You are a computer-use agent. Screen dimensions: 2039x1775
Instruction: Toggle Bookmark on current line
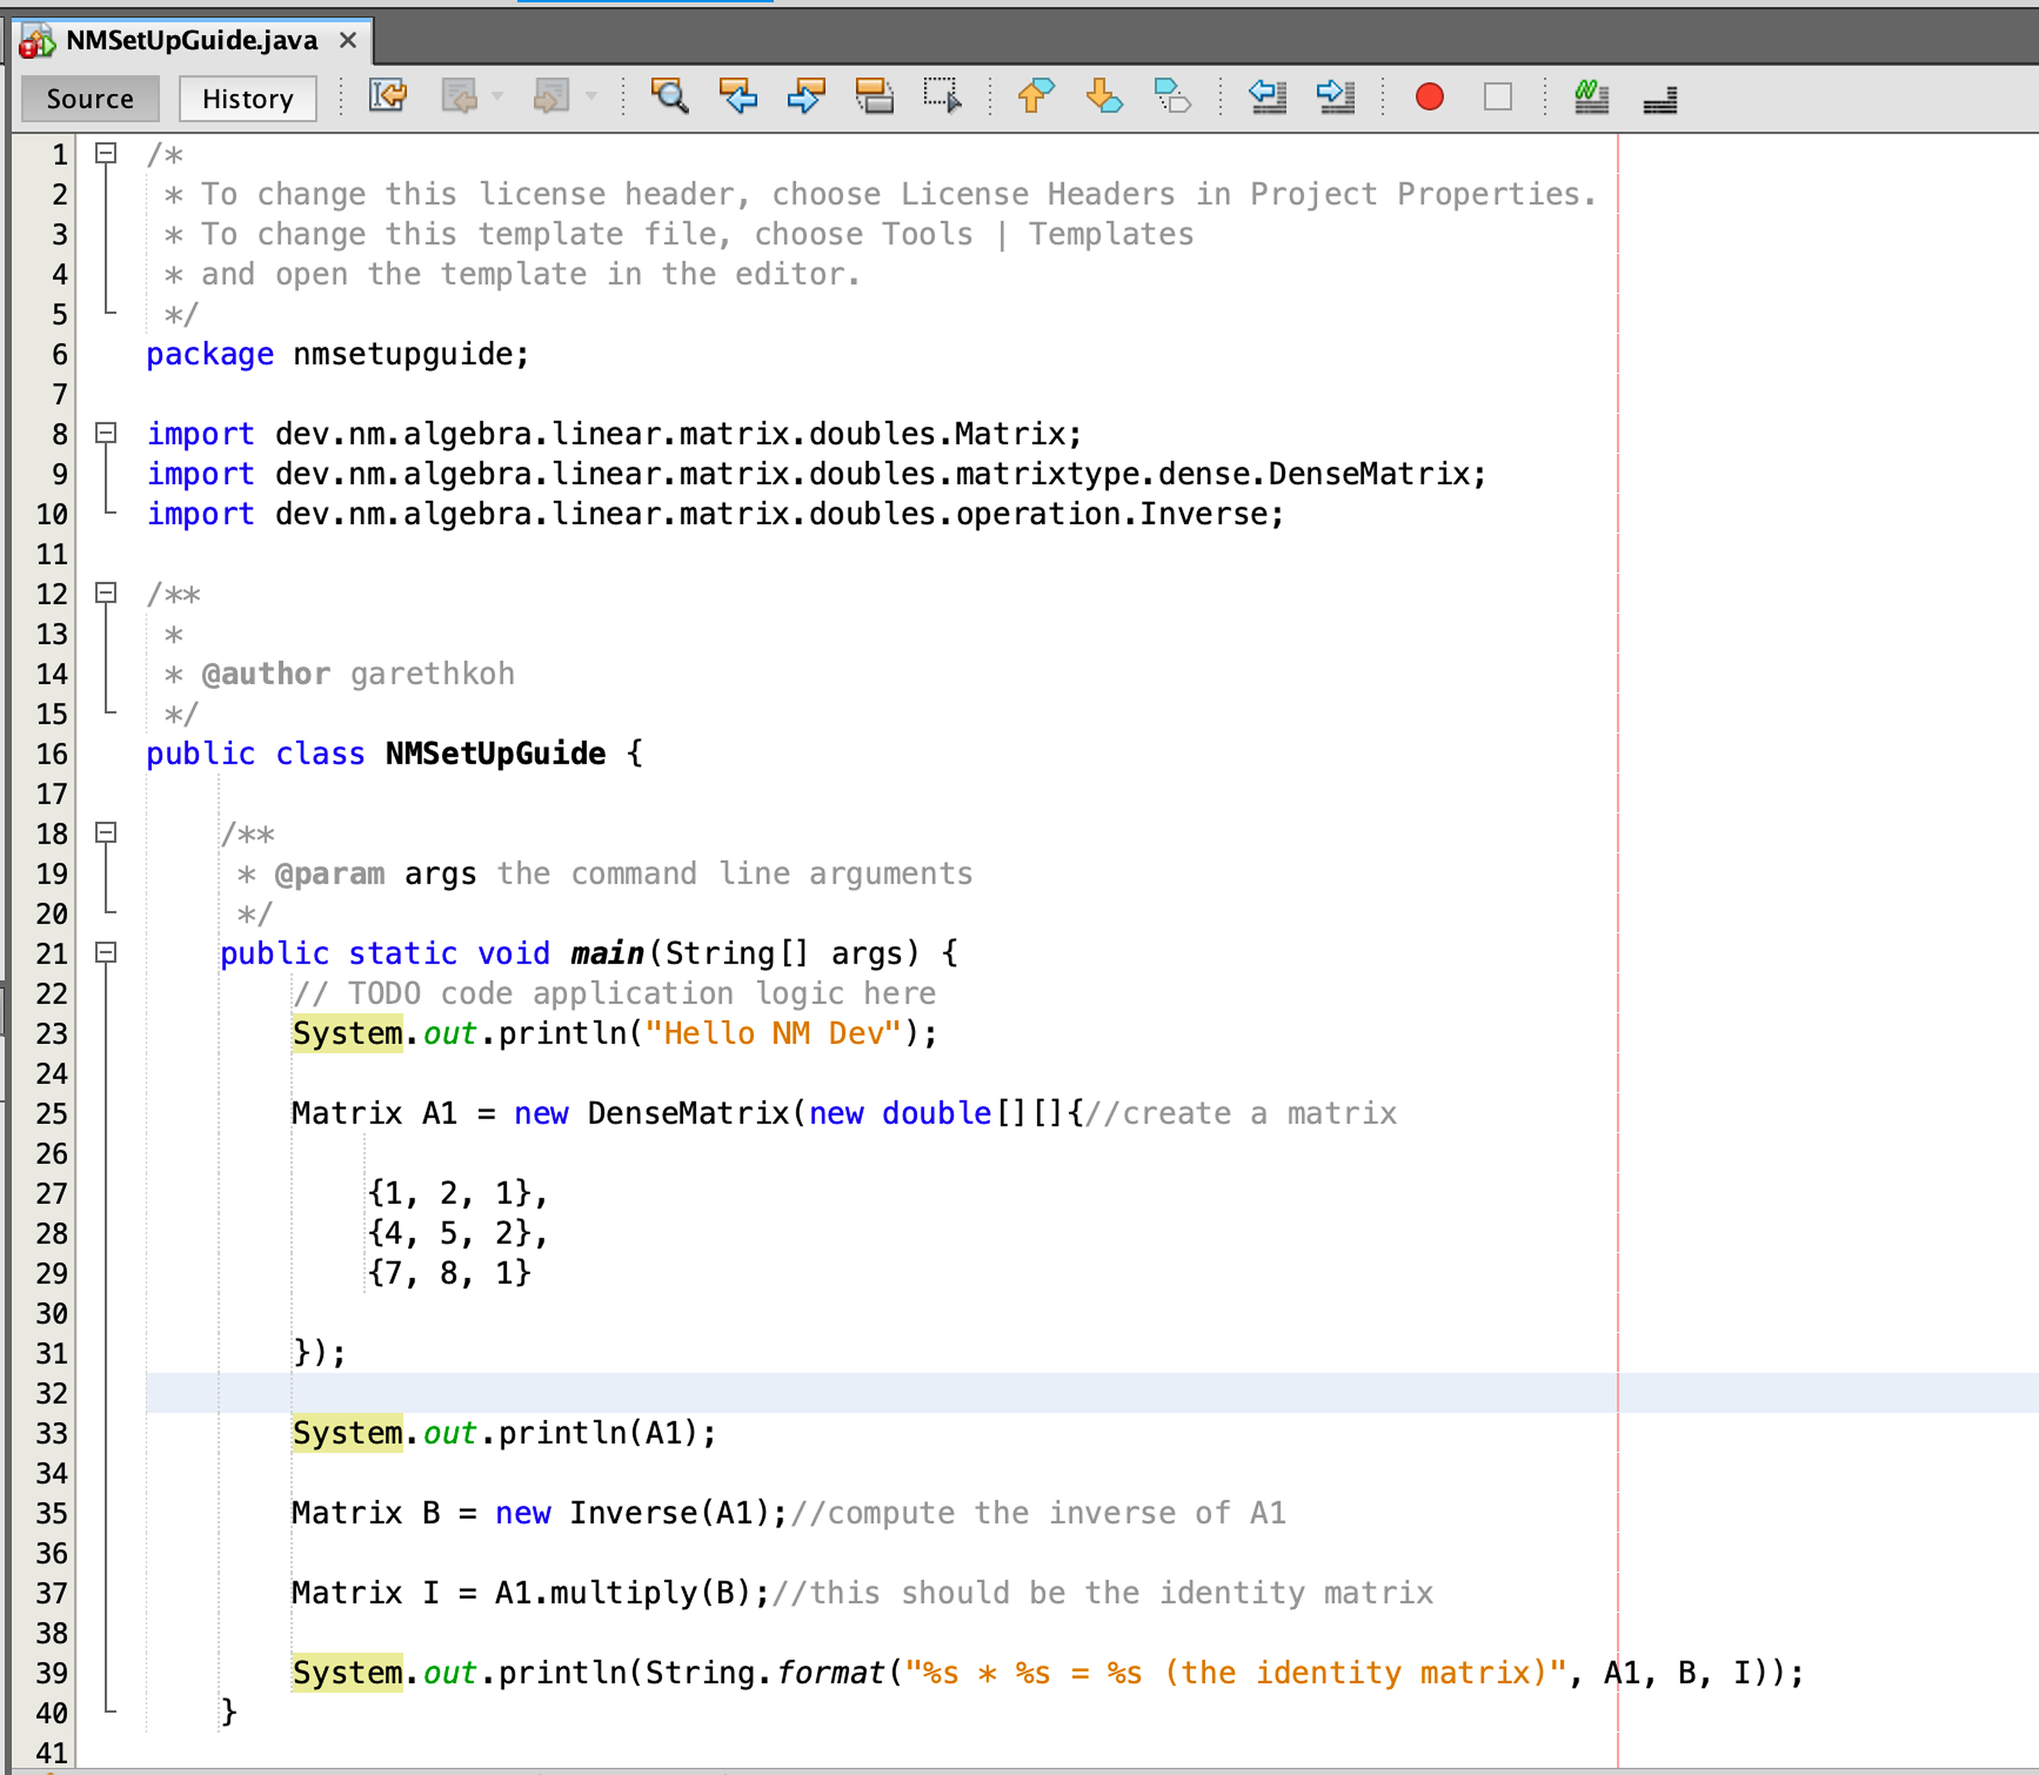tap(1172, 96)
